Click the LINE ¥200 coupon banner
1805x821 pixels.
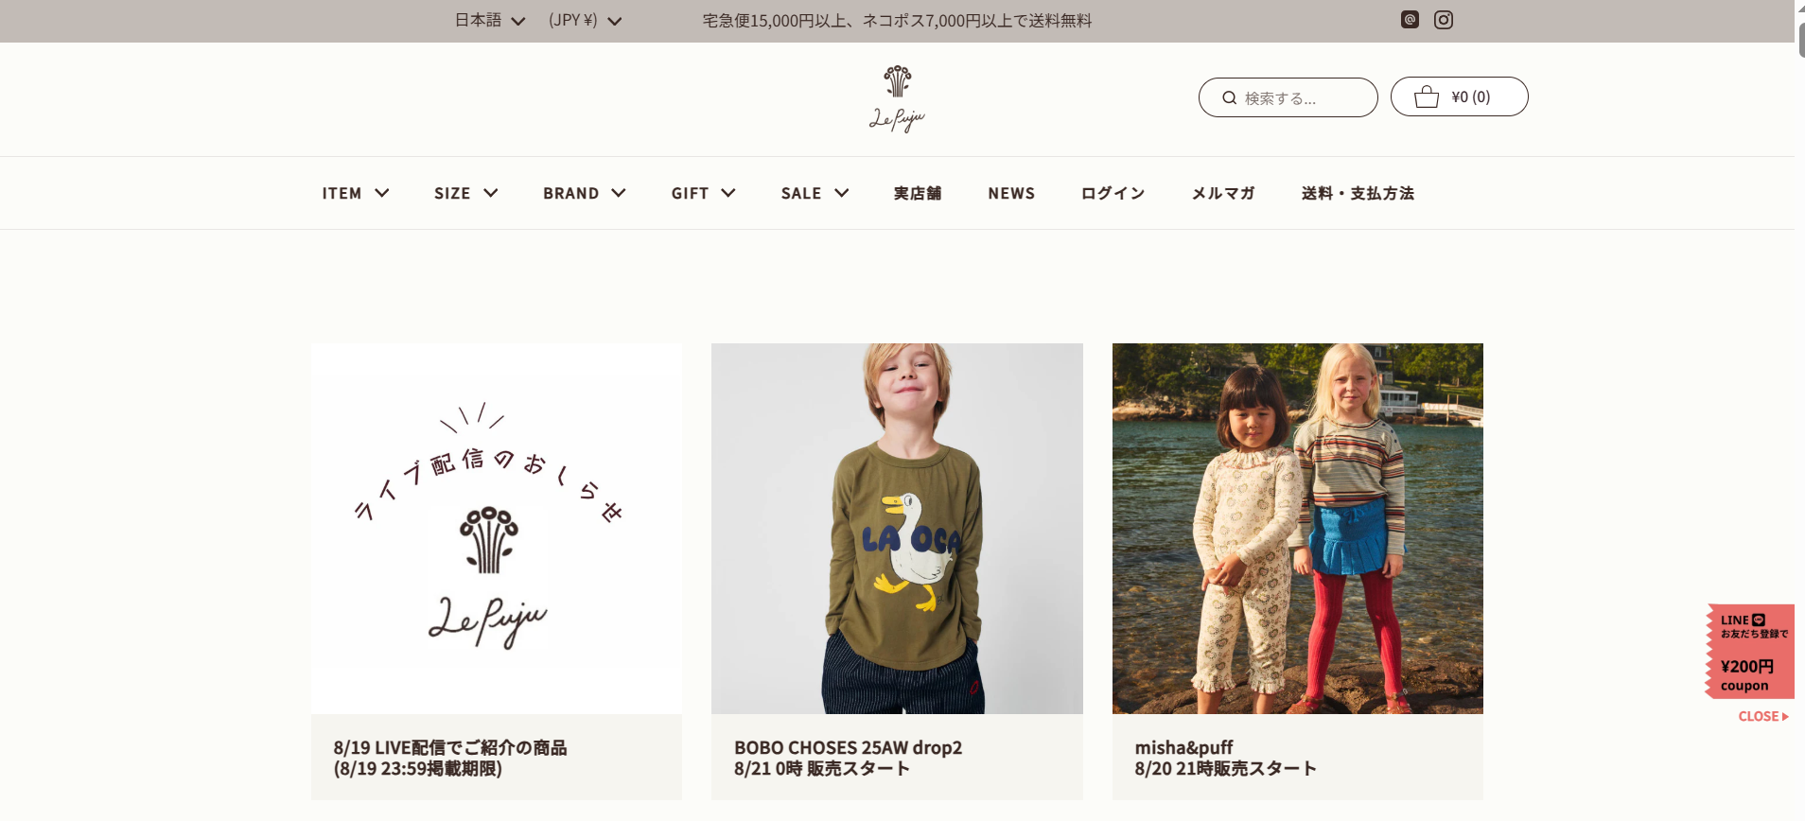point(1749,652)
